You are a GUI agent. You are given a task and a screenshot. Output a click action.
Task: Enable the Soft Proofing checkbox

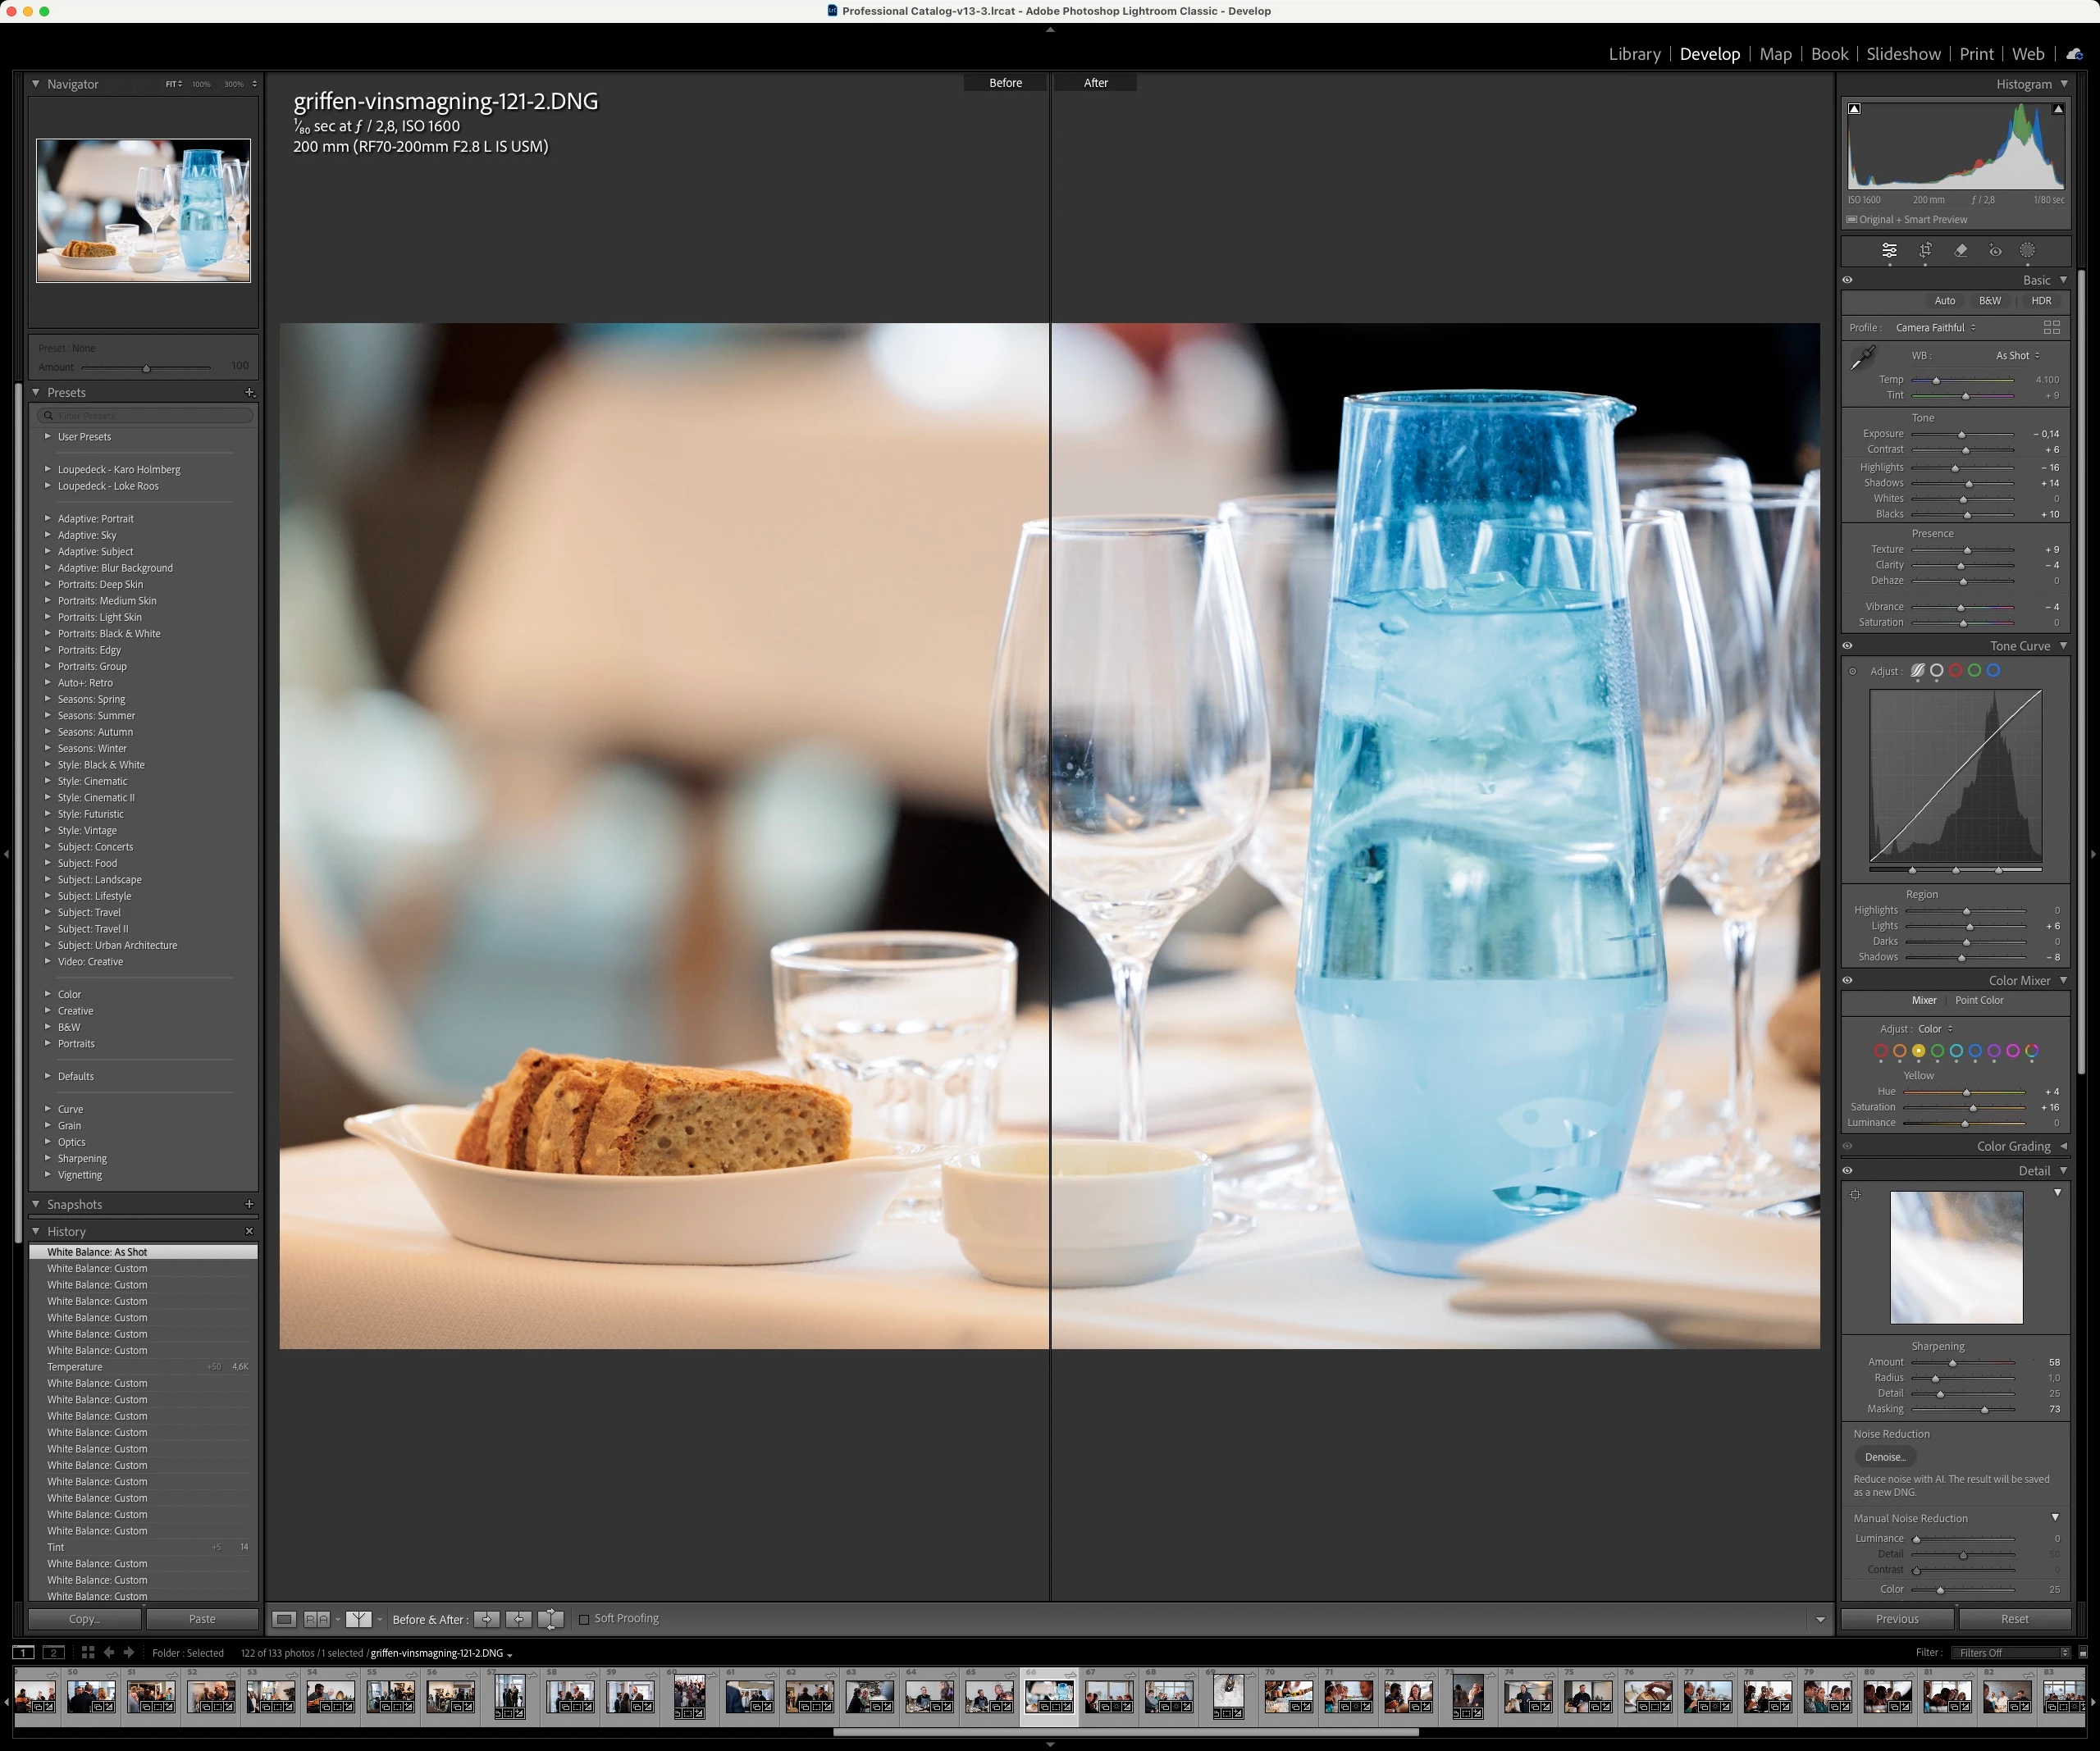click(x=584, y=1619)
